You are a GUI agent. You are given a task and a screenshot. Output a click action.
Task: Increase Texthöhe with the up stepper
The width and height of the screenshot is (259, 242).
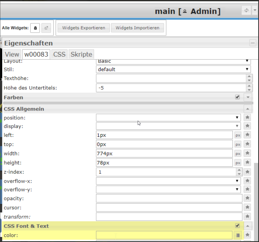click(249, 76)
